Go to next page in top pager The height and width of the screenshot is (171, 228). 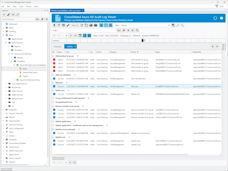(71, 36)
